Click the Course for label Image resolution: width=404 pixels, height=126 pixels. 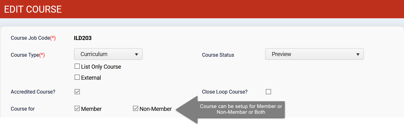pyautogui.click(x=23, y=109)
